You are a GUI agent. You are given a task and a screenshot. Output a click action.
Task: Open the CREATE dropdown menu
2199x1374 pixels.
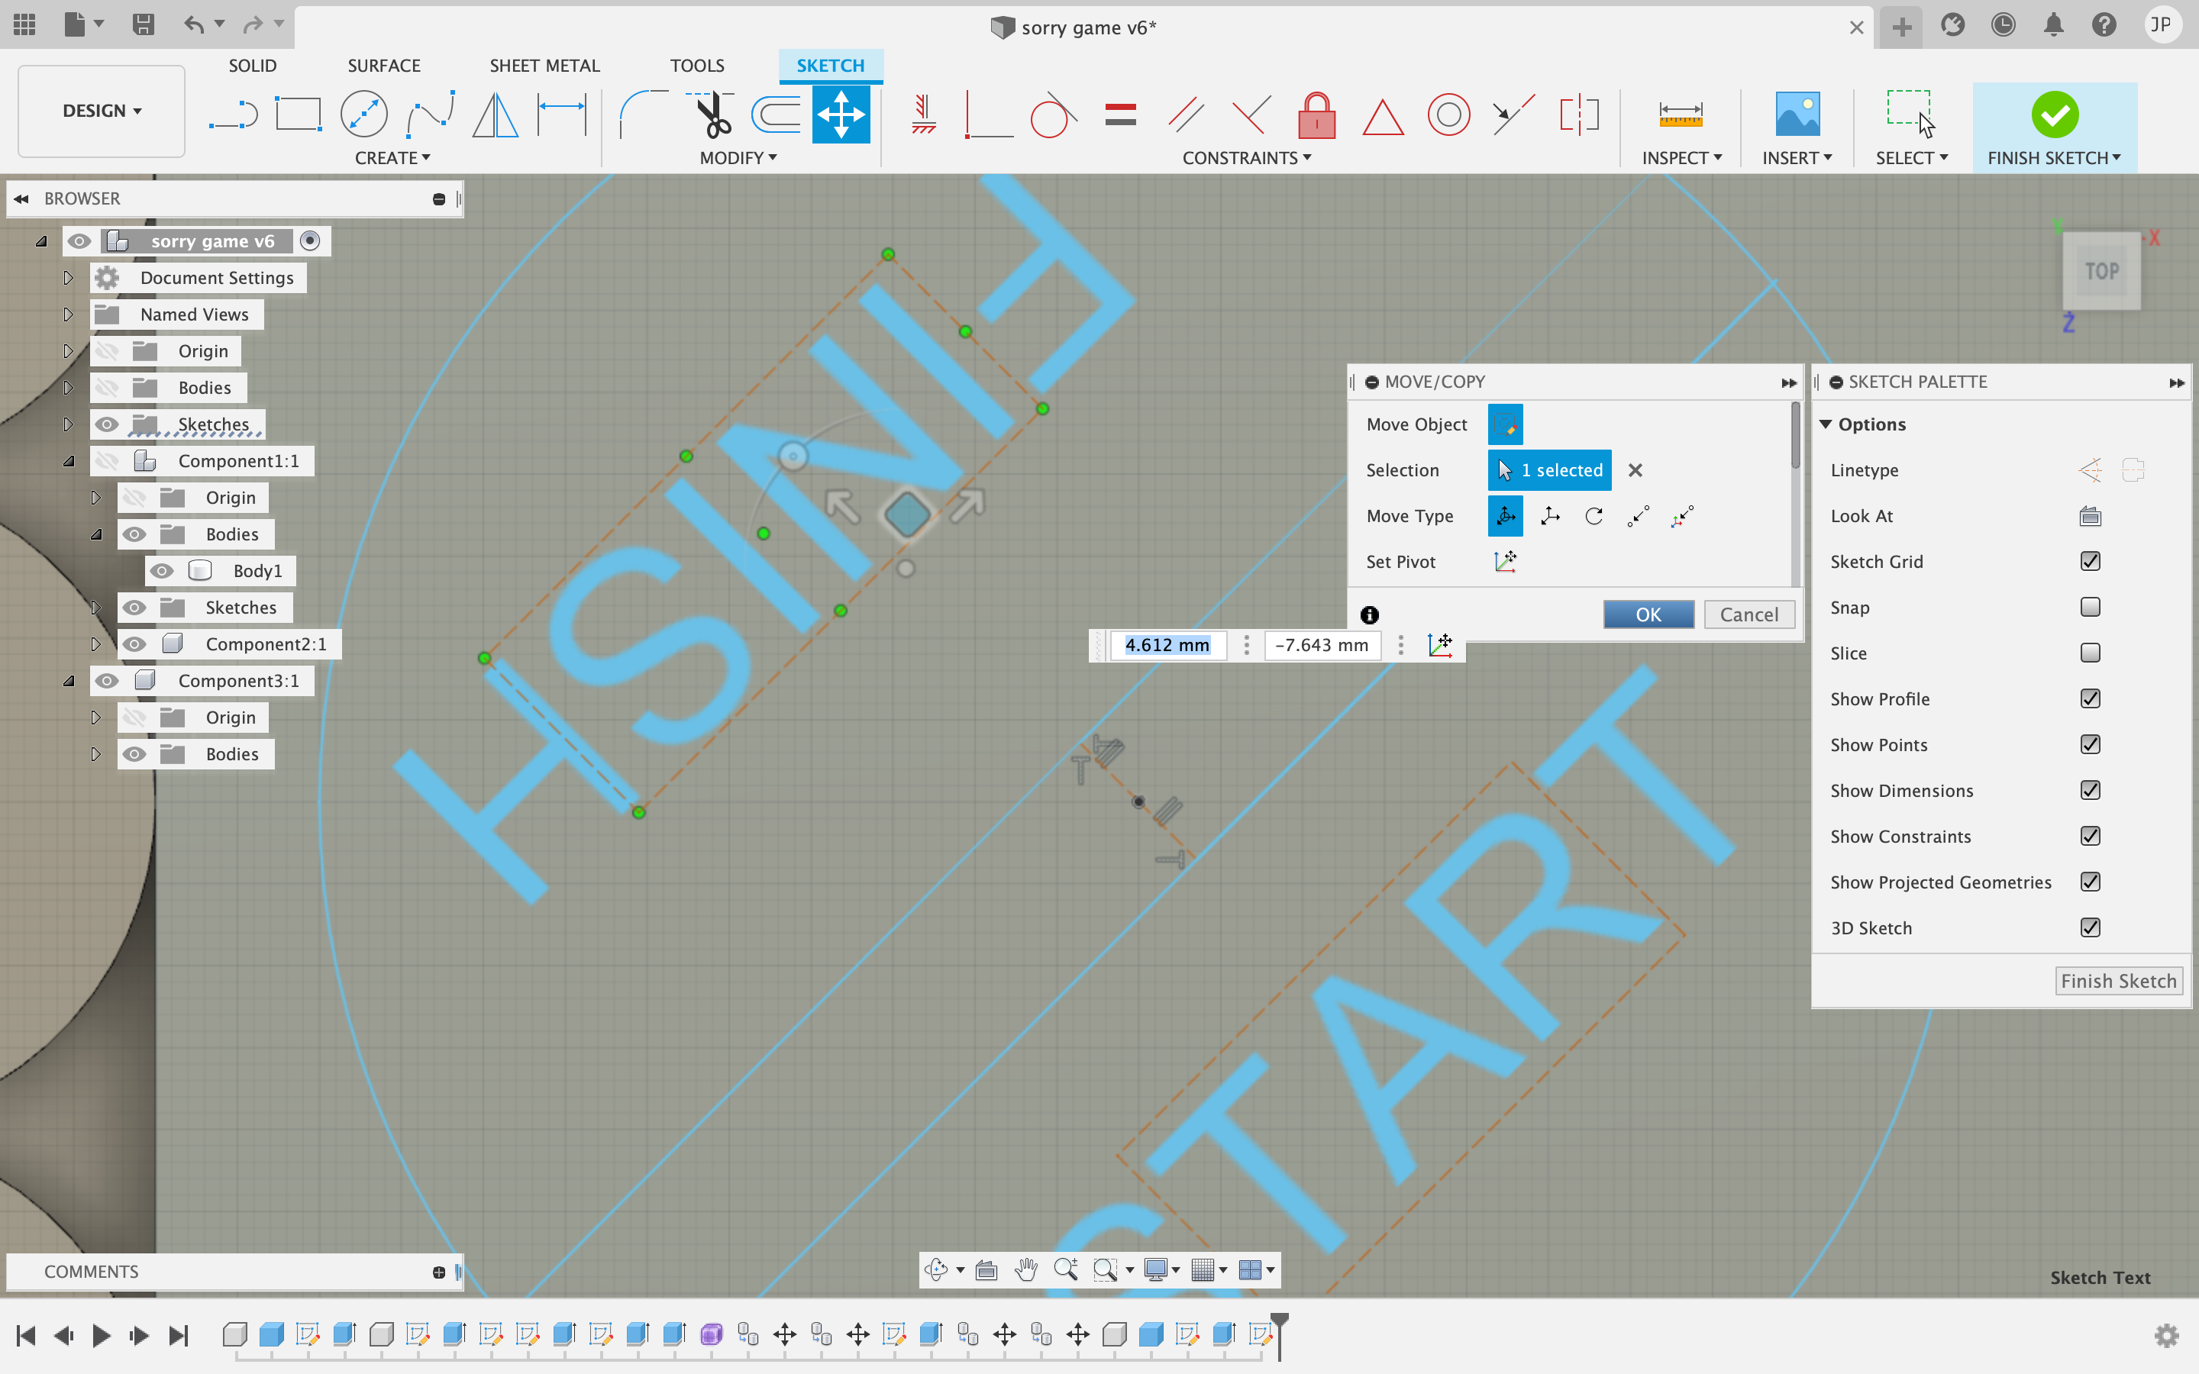392,158
